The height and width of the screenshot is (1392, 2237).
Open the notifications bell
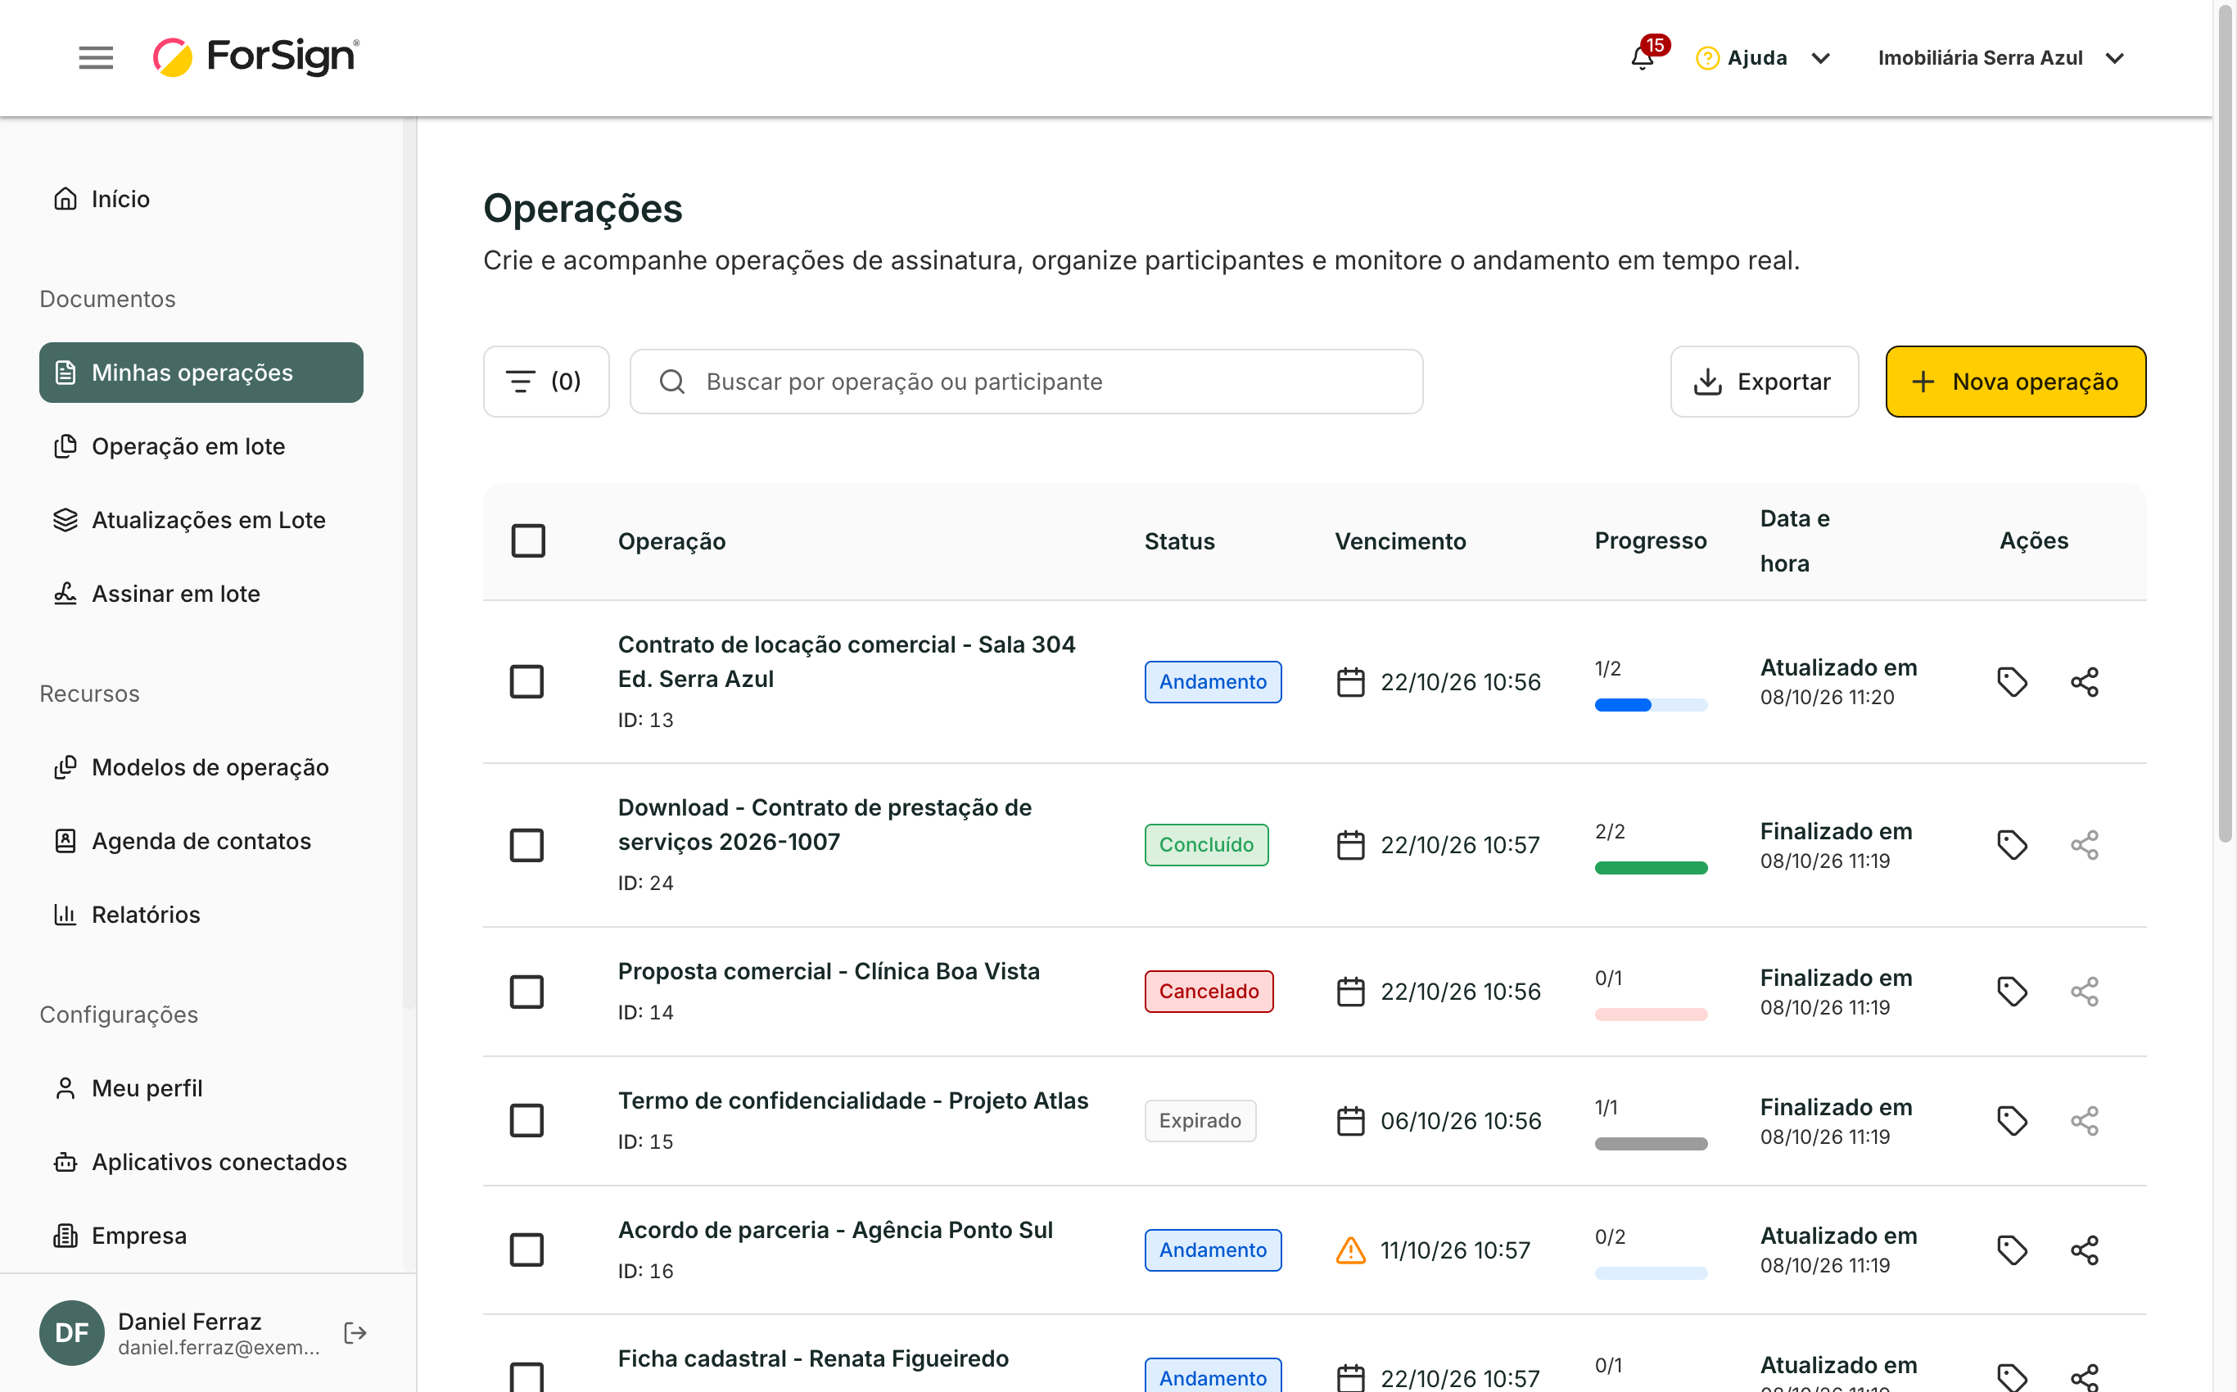coord(1643,58)
